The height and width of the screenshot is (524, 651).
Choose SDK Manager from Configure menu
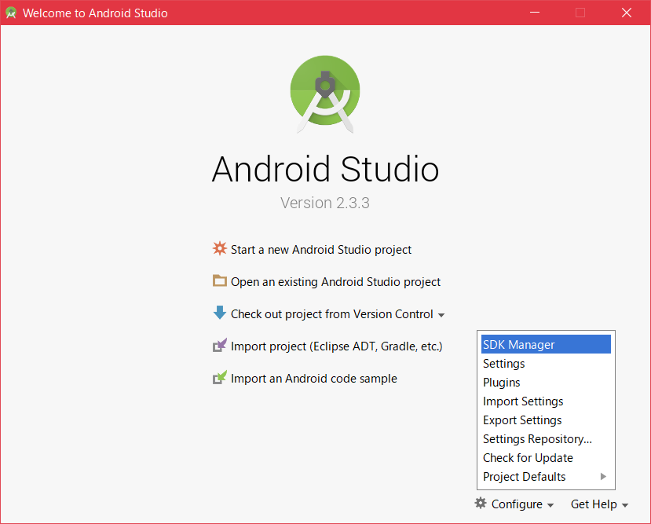546,344
